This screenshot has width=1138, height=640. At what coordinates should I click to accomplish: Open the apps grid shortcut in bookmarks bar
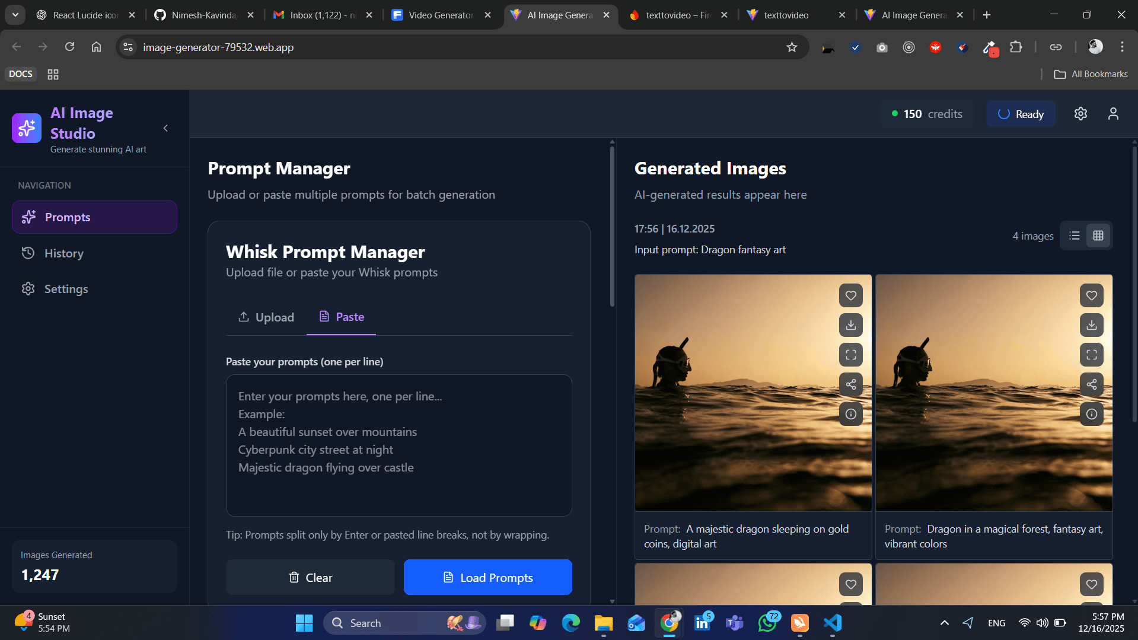[x=53, y=74]
